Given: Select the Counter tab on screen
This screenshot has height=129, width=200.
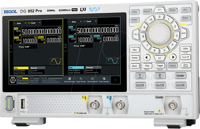Looking at the screenshot, I should [52, 80].
